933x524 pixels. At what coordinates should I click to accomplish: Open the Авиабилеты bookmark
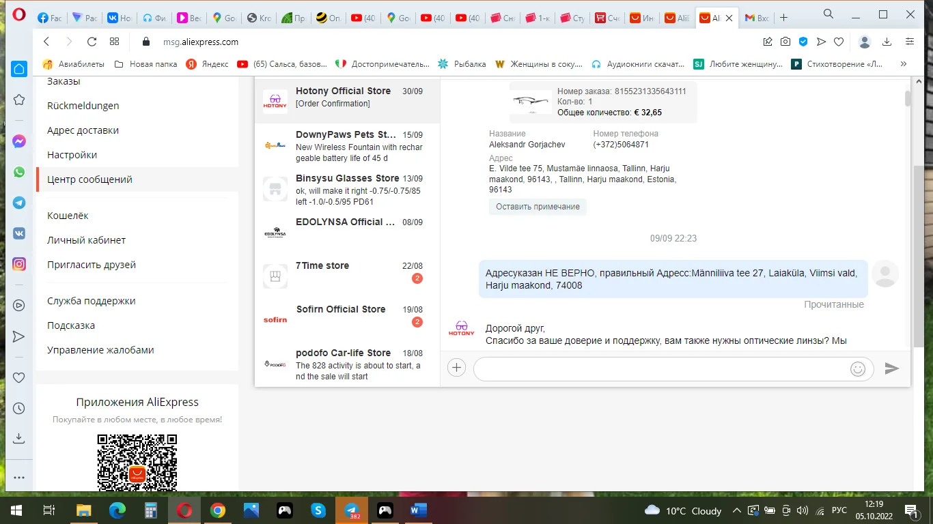(x=74, y=64)
